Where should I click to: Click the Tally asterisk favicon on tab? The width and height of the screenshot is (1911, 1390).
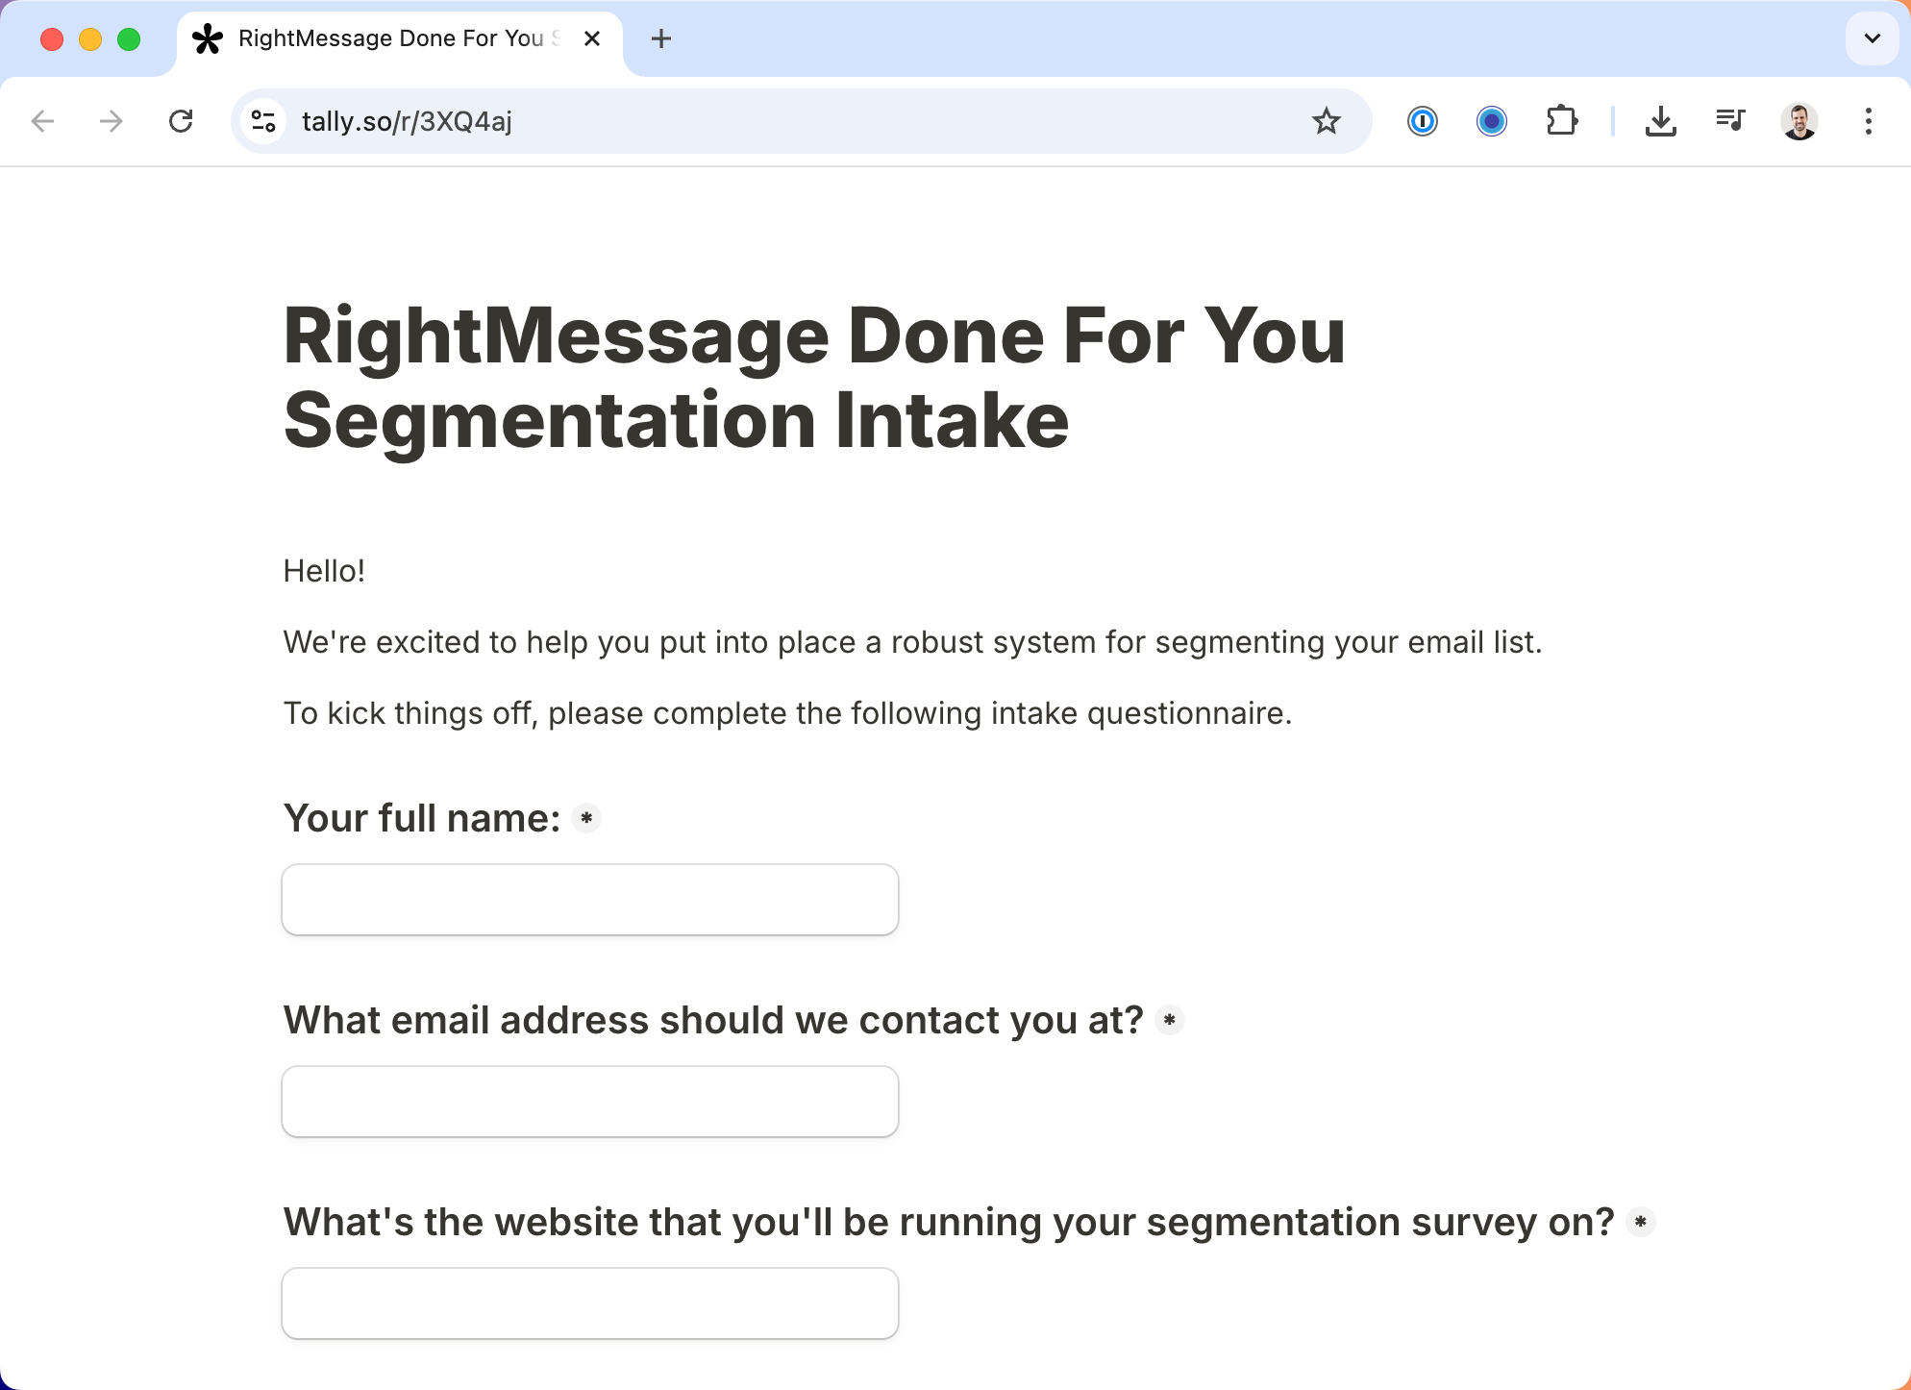pos(208,38)
